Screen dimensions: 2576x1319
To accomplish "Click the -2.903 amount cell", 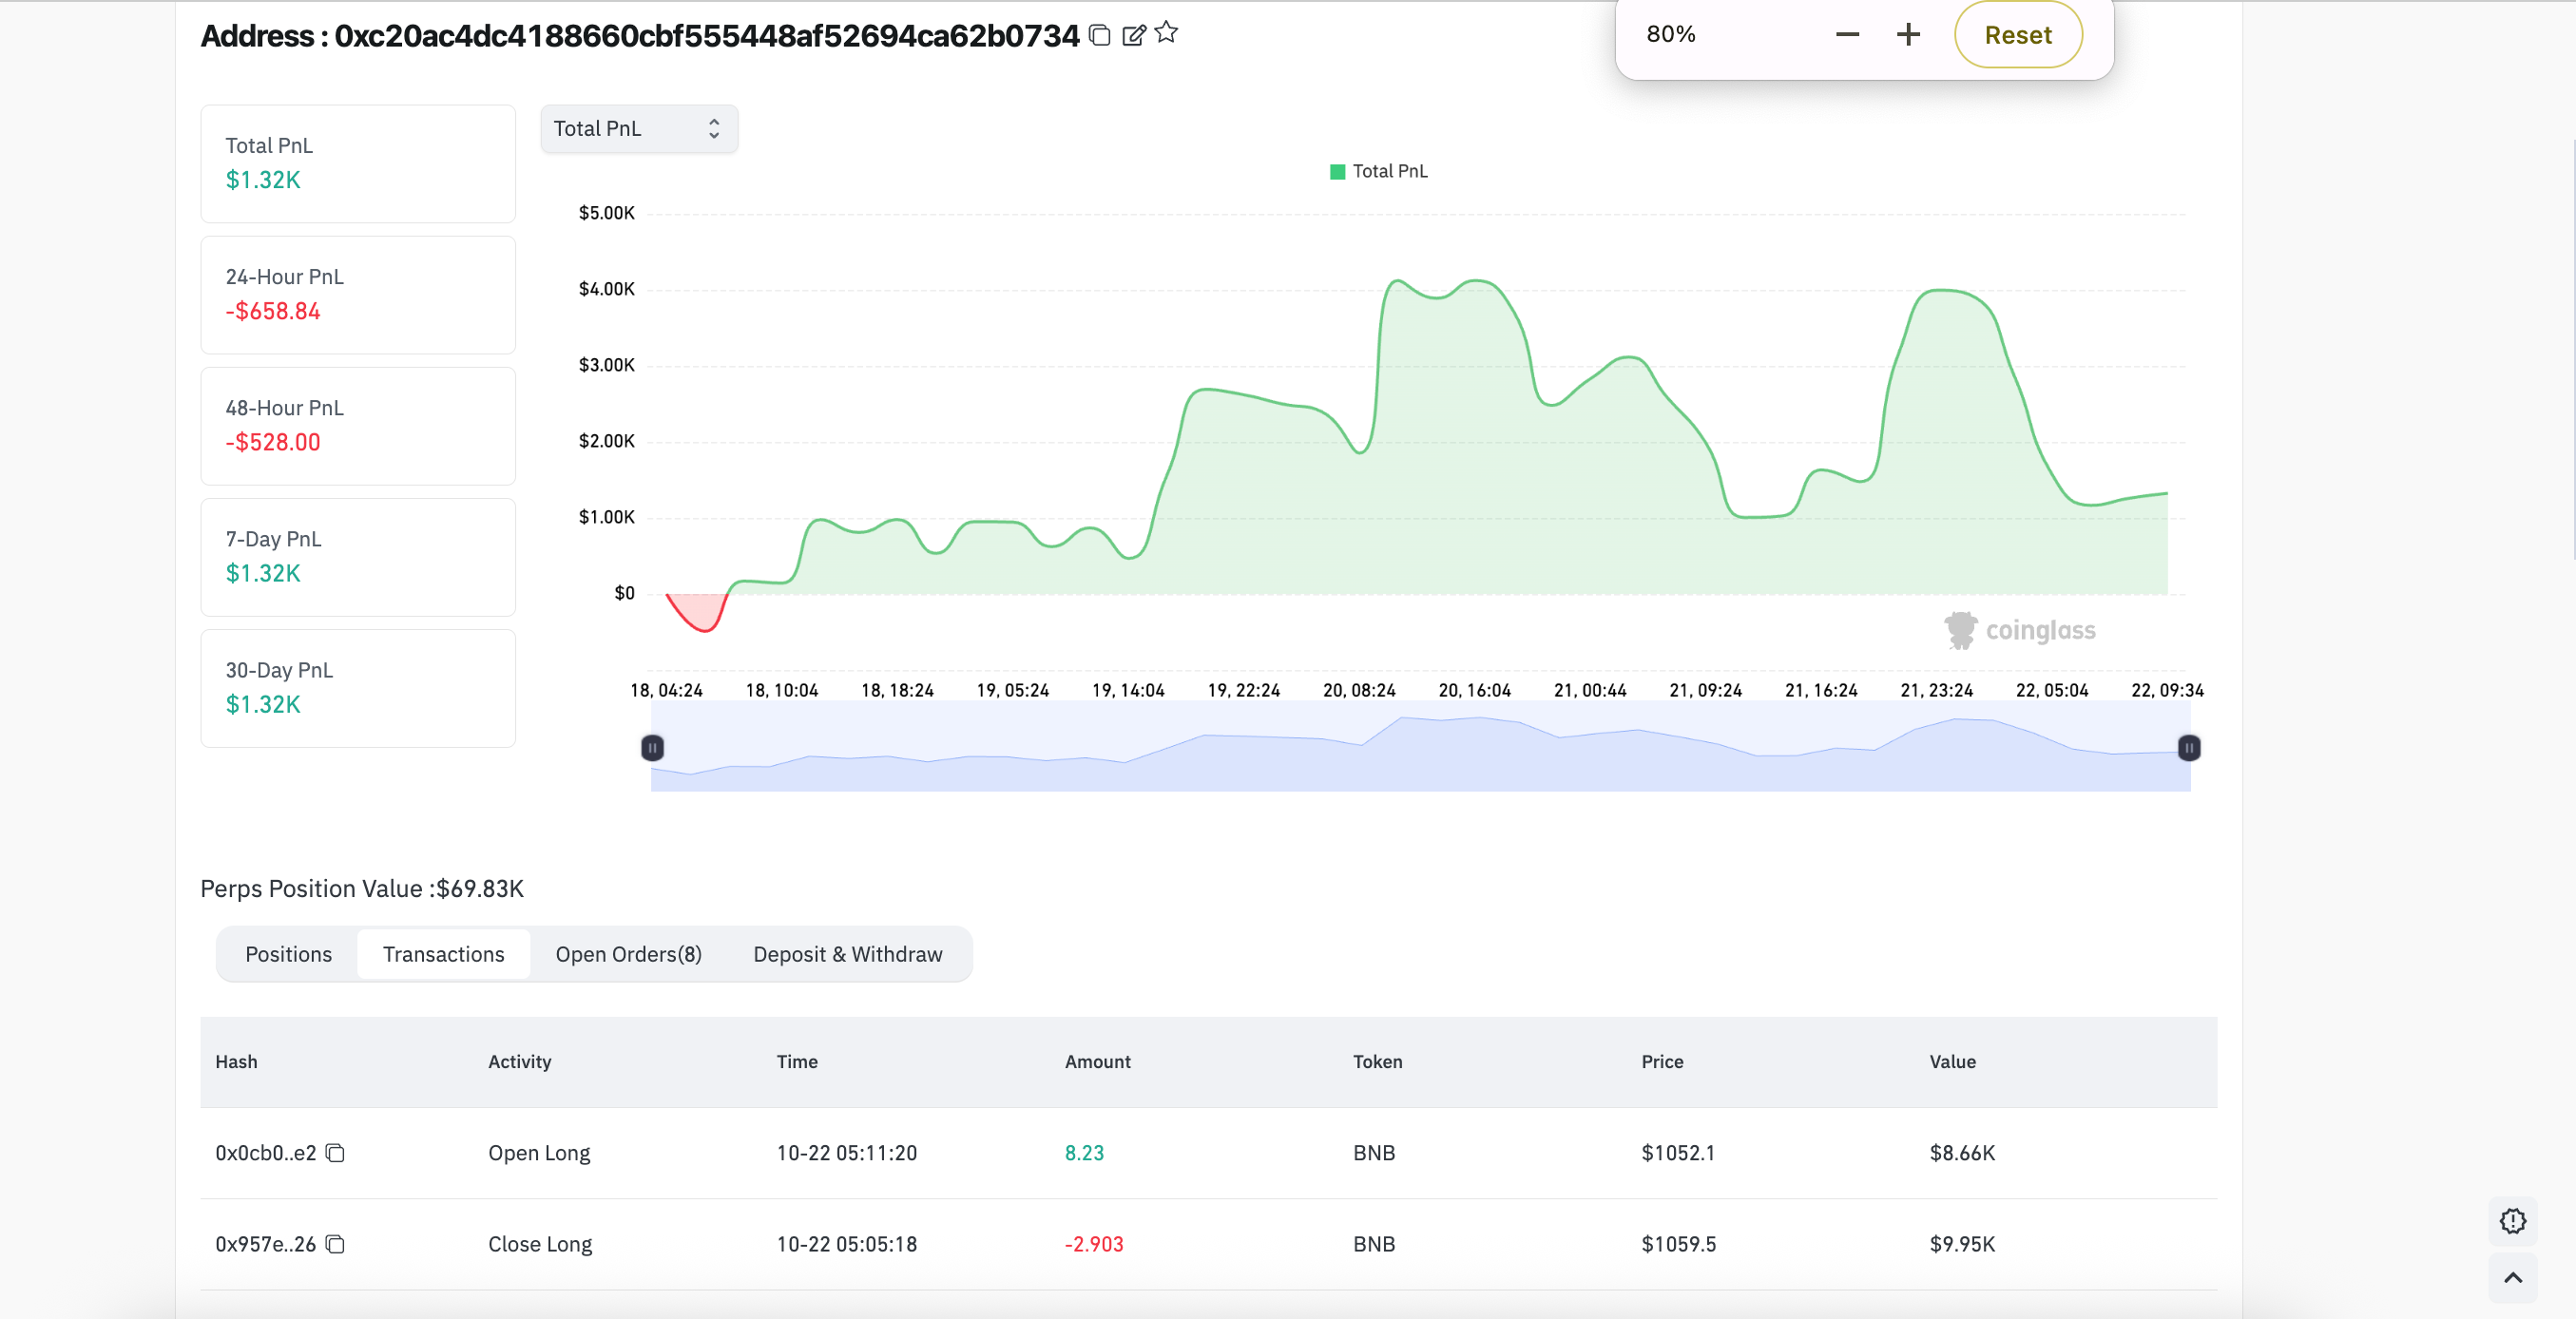I will click(x=1094, y=1244).
